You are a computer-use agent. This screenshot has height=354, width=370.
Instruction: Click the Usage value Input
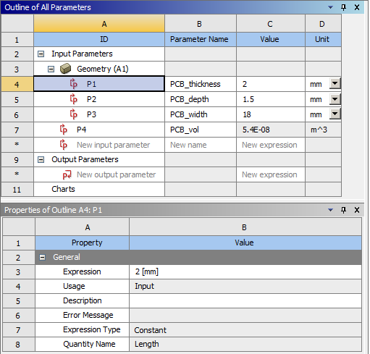click(x=245, y=287)
